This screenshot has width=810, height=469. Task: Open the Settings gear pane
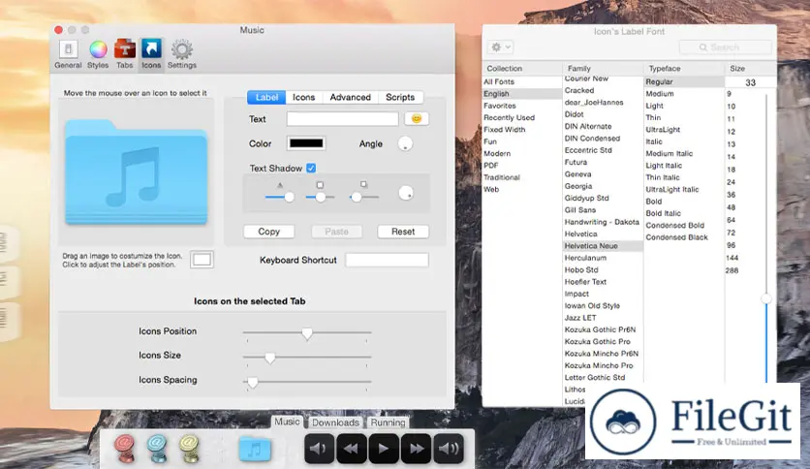point(182,54)
